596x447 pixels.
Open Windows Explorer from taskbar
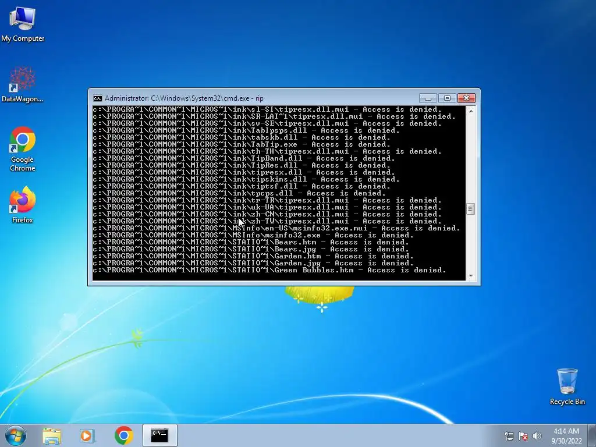tap(52, 435)
